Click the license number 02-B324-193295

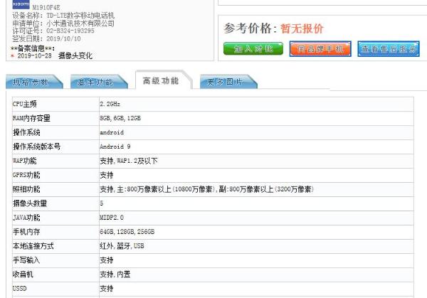point(70,31)
